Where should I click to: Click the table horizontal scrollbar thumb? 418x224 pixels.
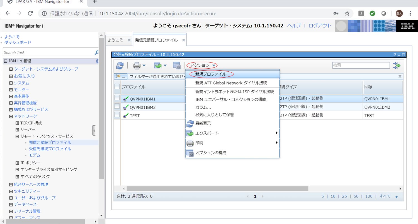217,189
